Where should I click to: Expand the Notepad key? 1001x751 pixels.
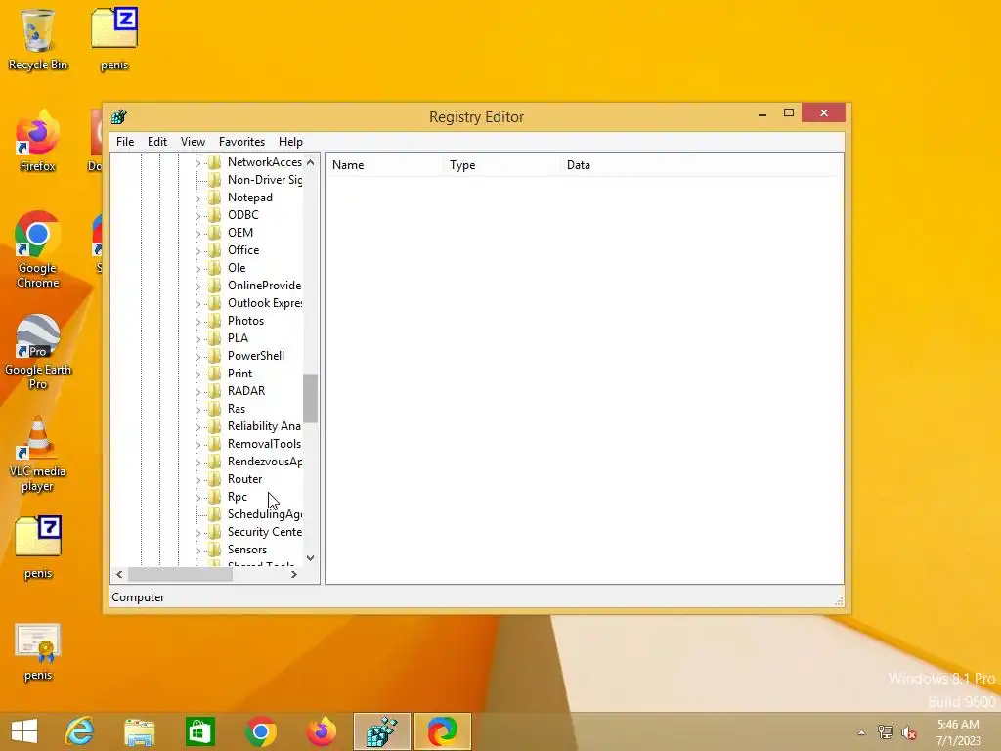click(197, 199)
